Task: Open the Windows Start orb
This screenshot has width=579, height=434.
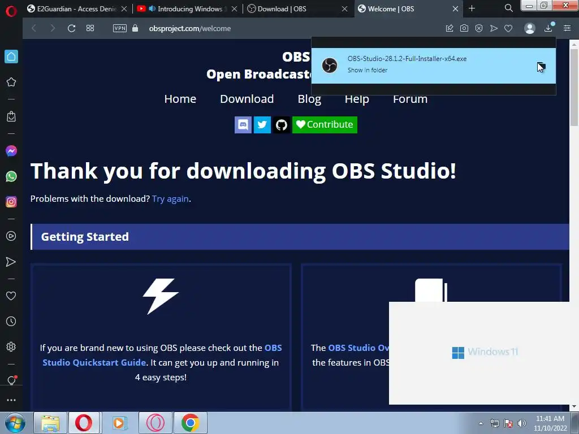Action: [15, 423]
